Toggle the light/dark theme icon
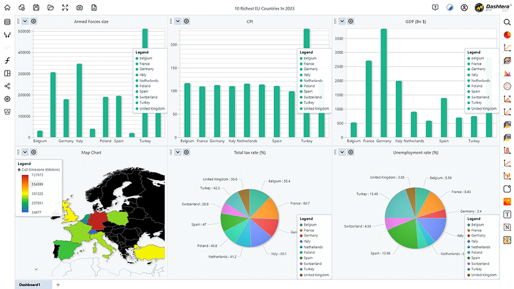514x289 pixels. [450, 8]
